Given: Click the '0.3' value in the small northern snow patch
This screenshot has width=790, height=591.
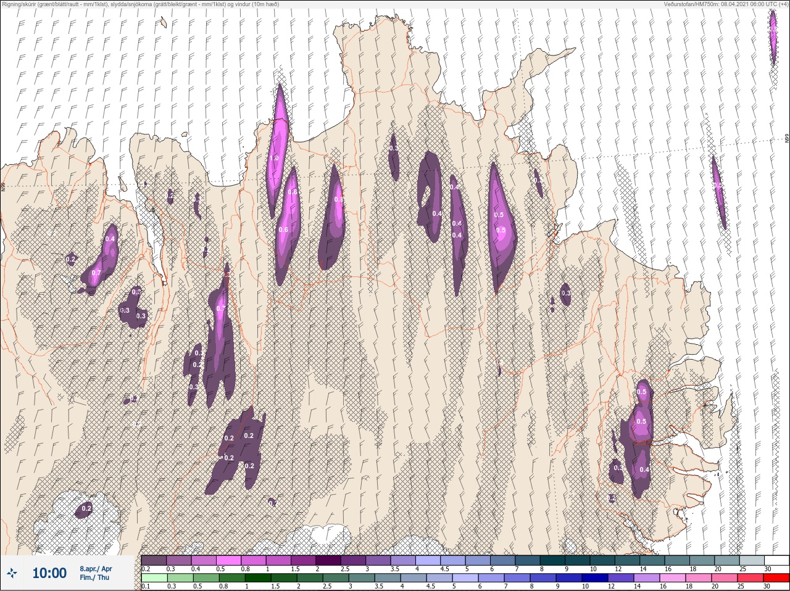Looking at the screenshot, I should (393, 149).
